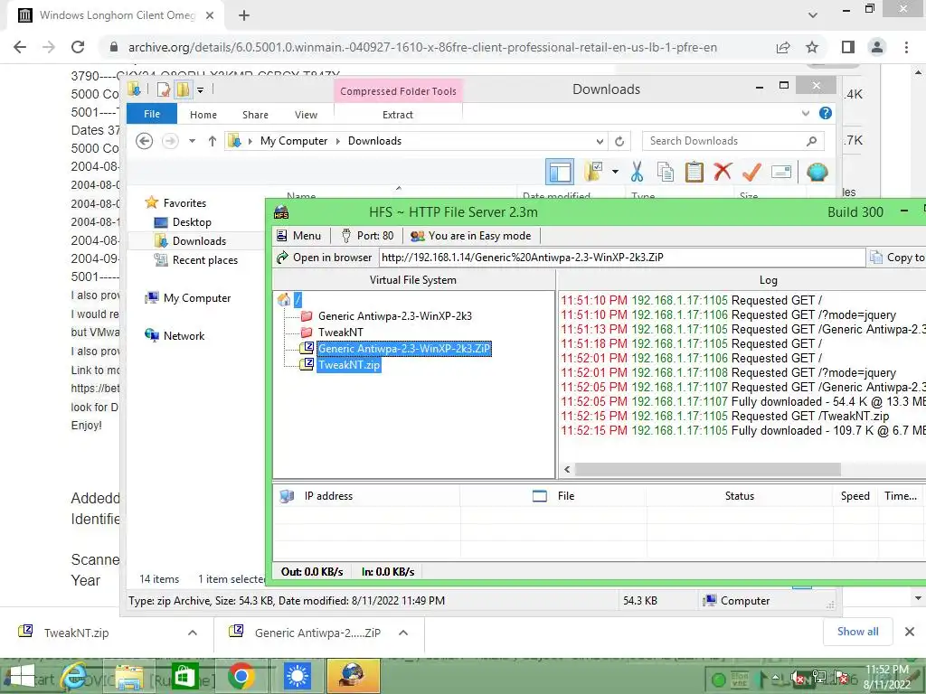
Task: Click the red X Delete icon
Action: (x=723, y=172)
